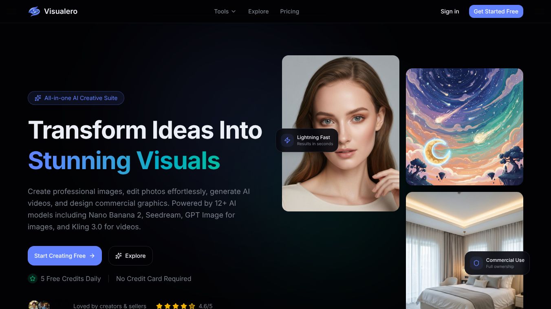Click the Sign in link

point(450,11)
